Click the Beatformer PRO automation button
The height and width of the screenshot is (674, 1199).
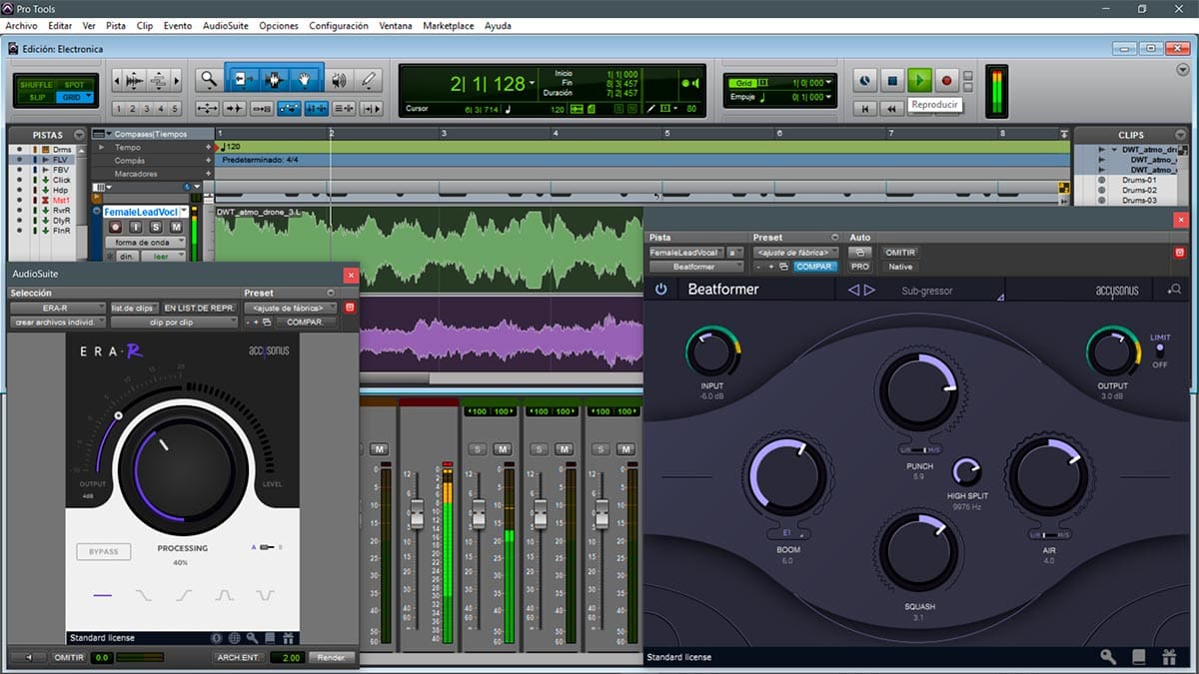click(859, 267)
